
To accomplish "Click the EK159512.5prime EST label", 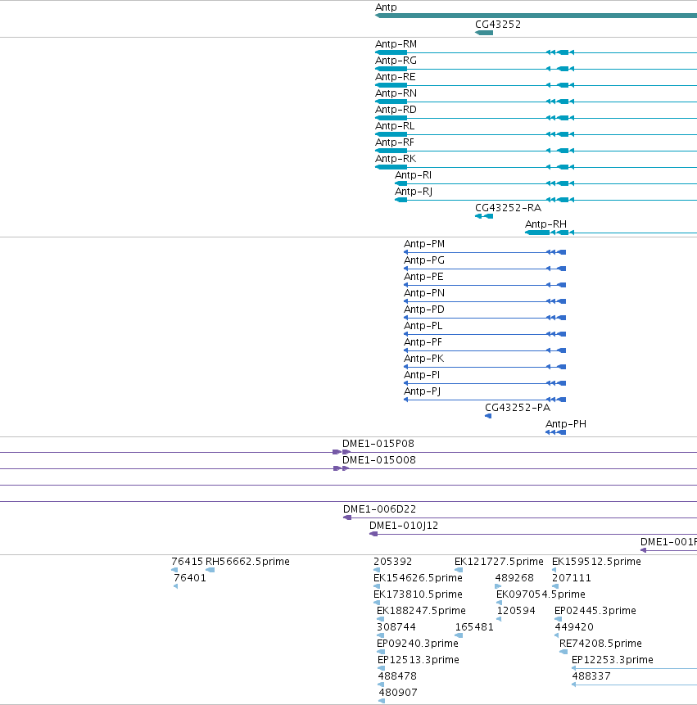I will tap(596, 562).
